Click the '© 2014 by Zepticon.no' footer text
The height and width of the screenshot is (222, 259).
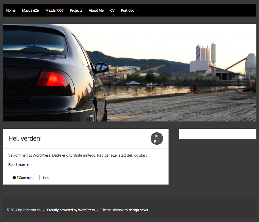click(x=24, y=210)
